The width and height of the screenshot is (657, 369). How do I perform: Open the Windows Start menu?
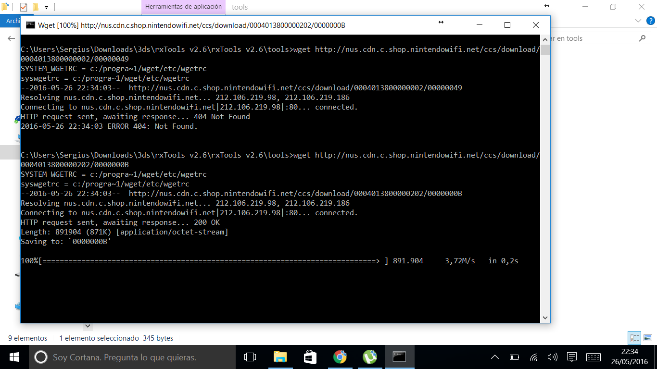14,357
